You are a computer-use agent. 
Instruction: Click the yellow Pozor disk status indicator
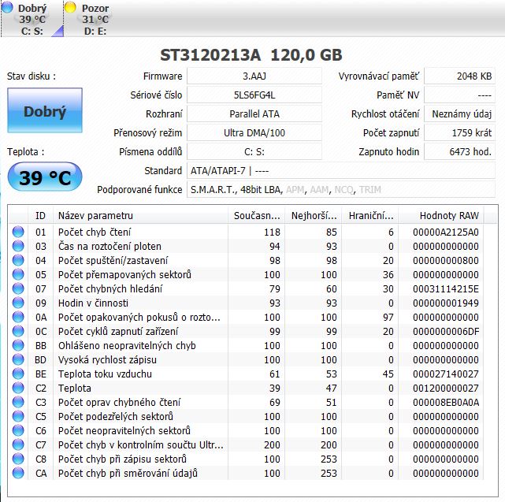click(x=70, y=8)
